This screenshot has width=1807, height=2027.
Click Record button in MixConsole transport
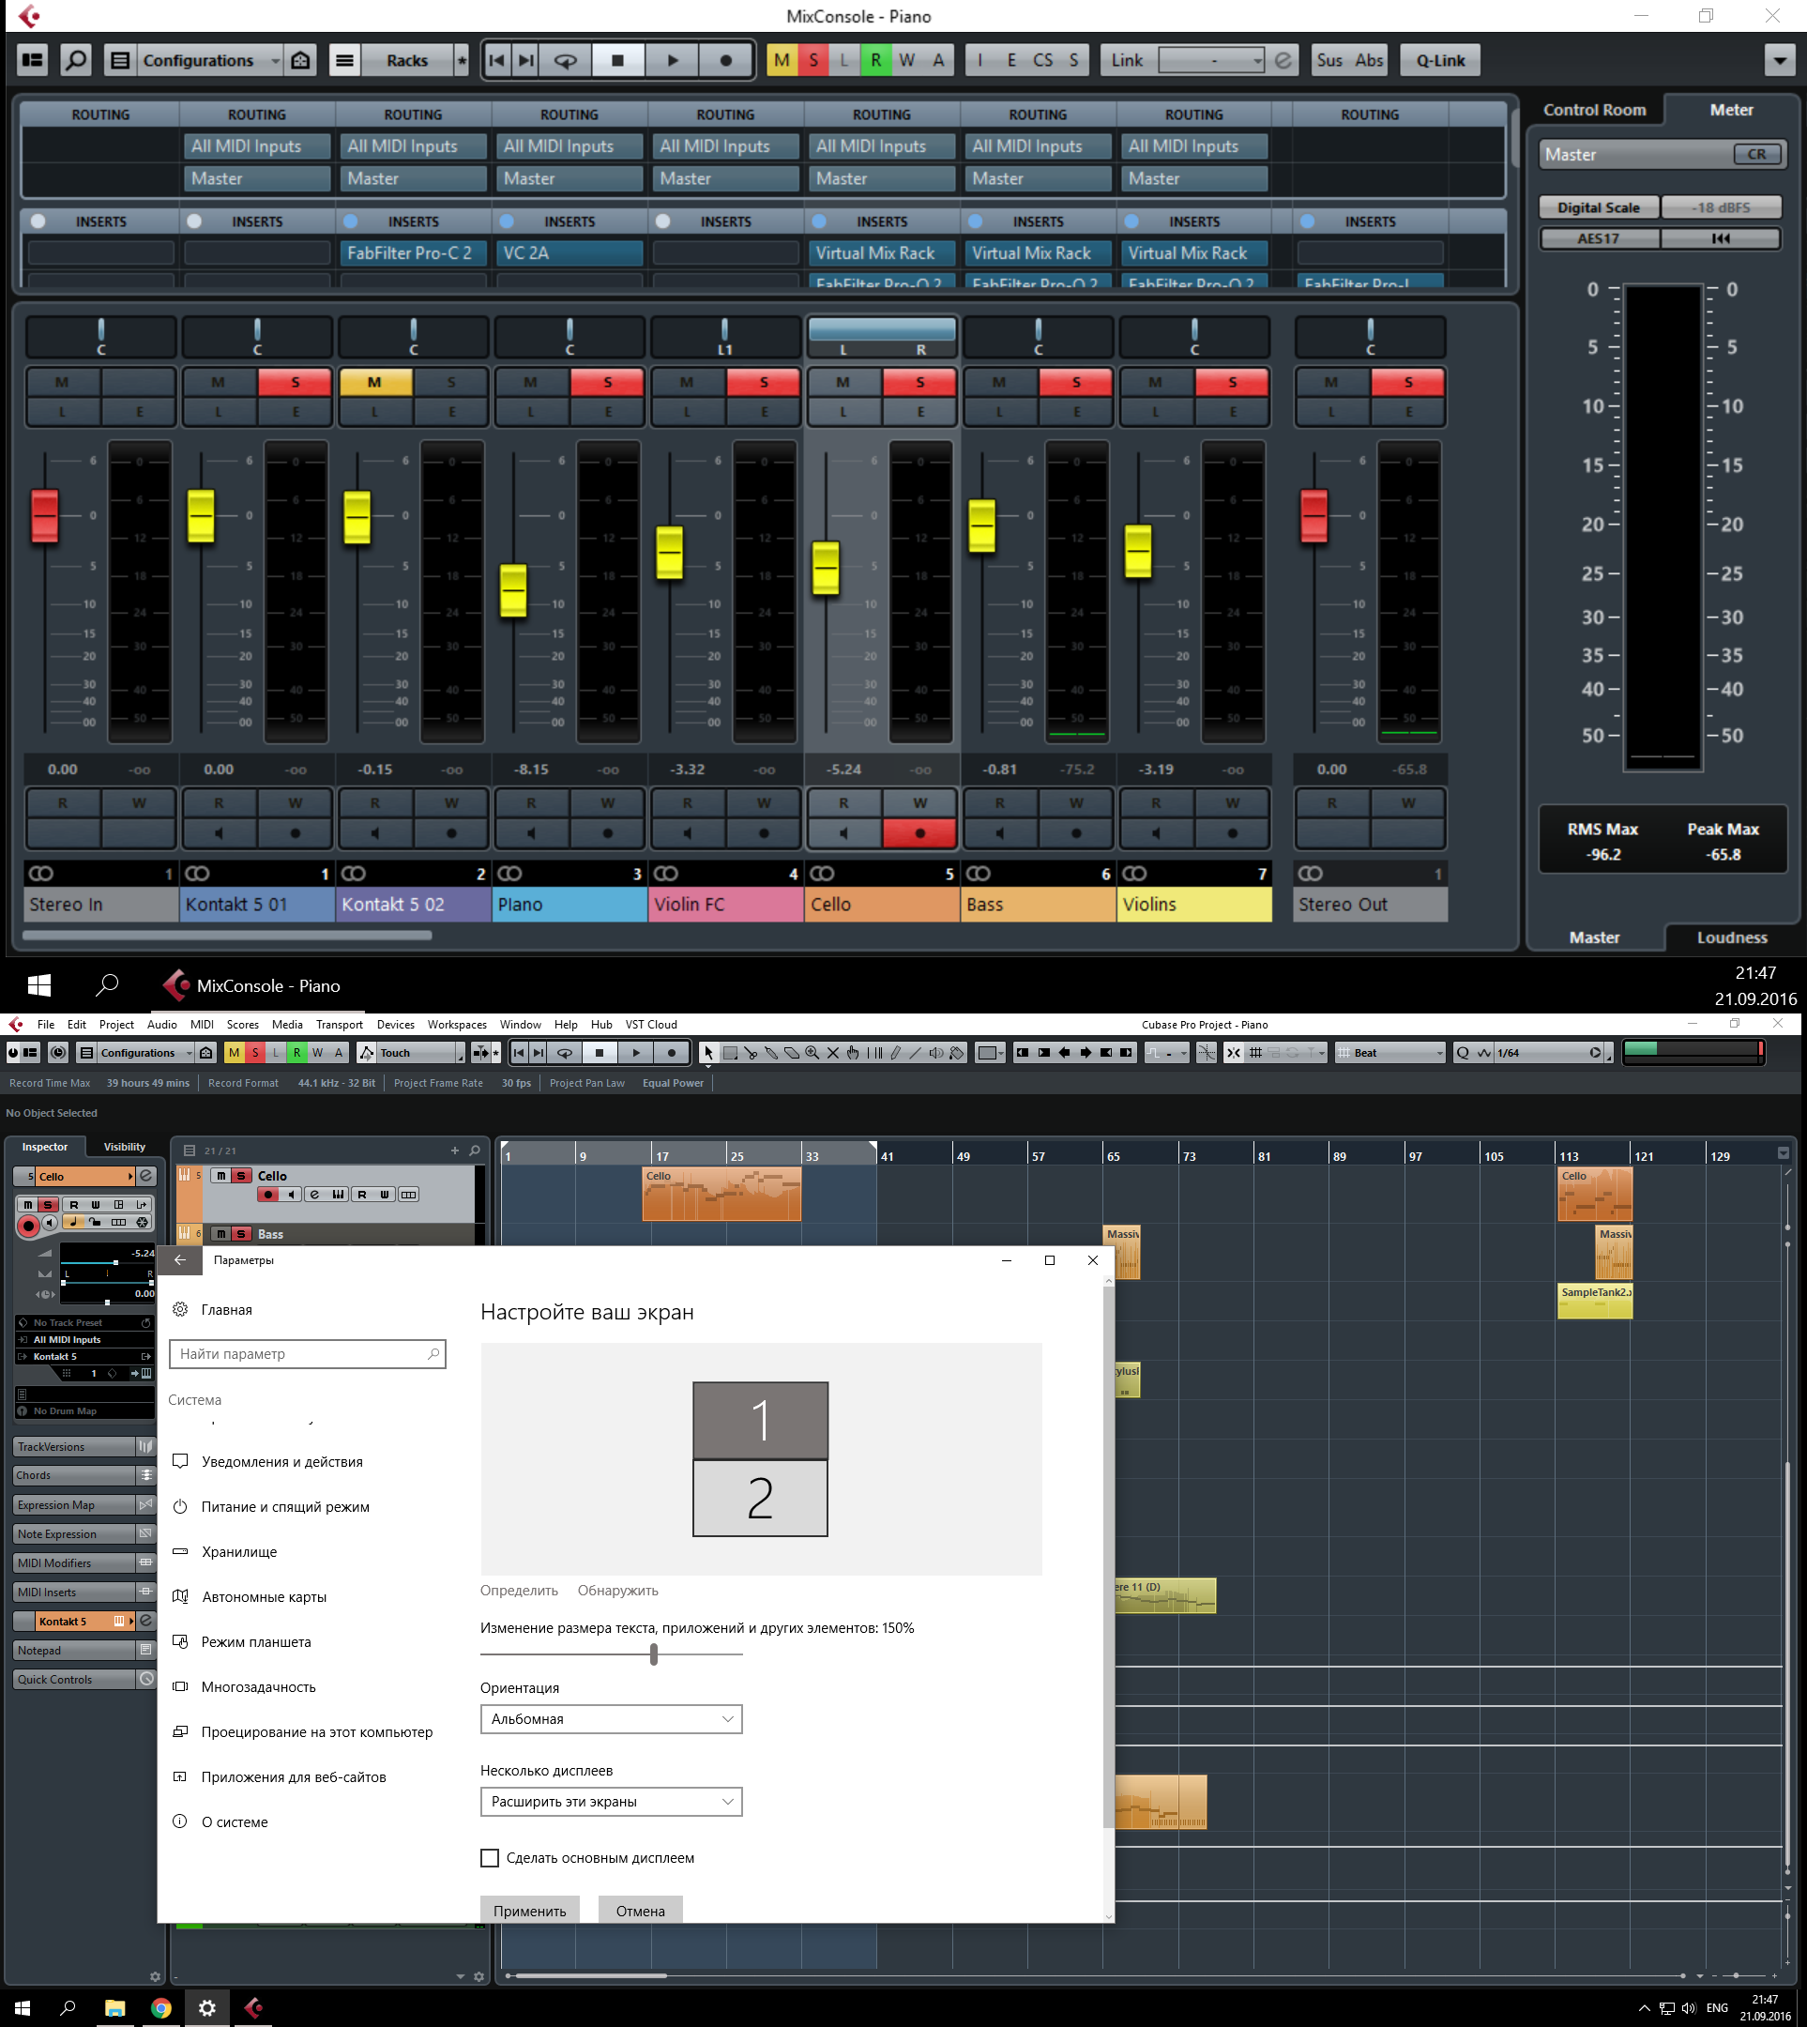726,61
